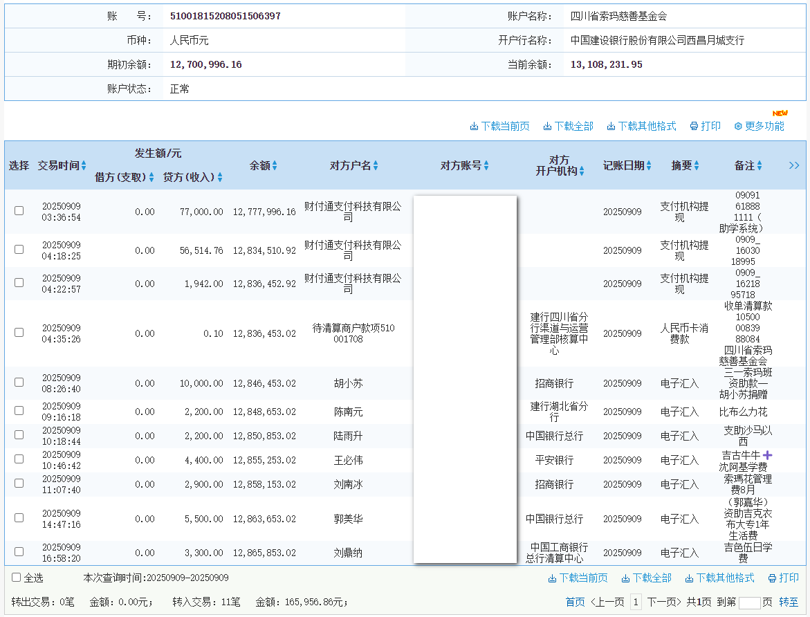Go to first page (首页) link

coord(575,602)
